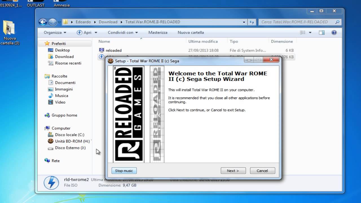Click the Stop music button
This screenshot has height=203, width=361.
click(x=124, y=171)
